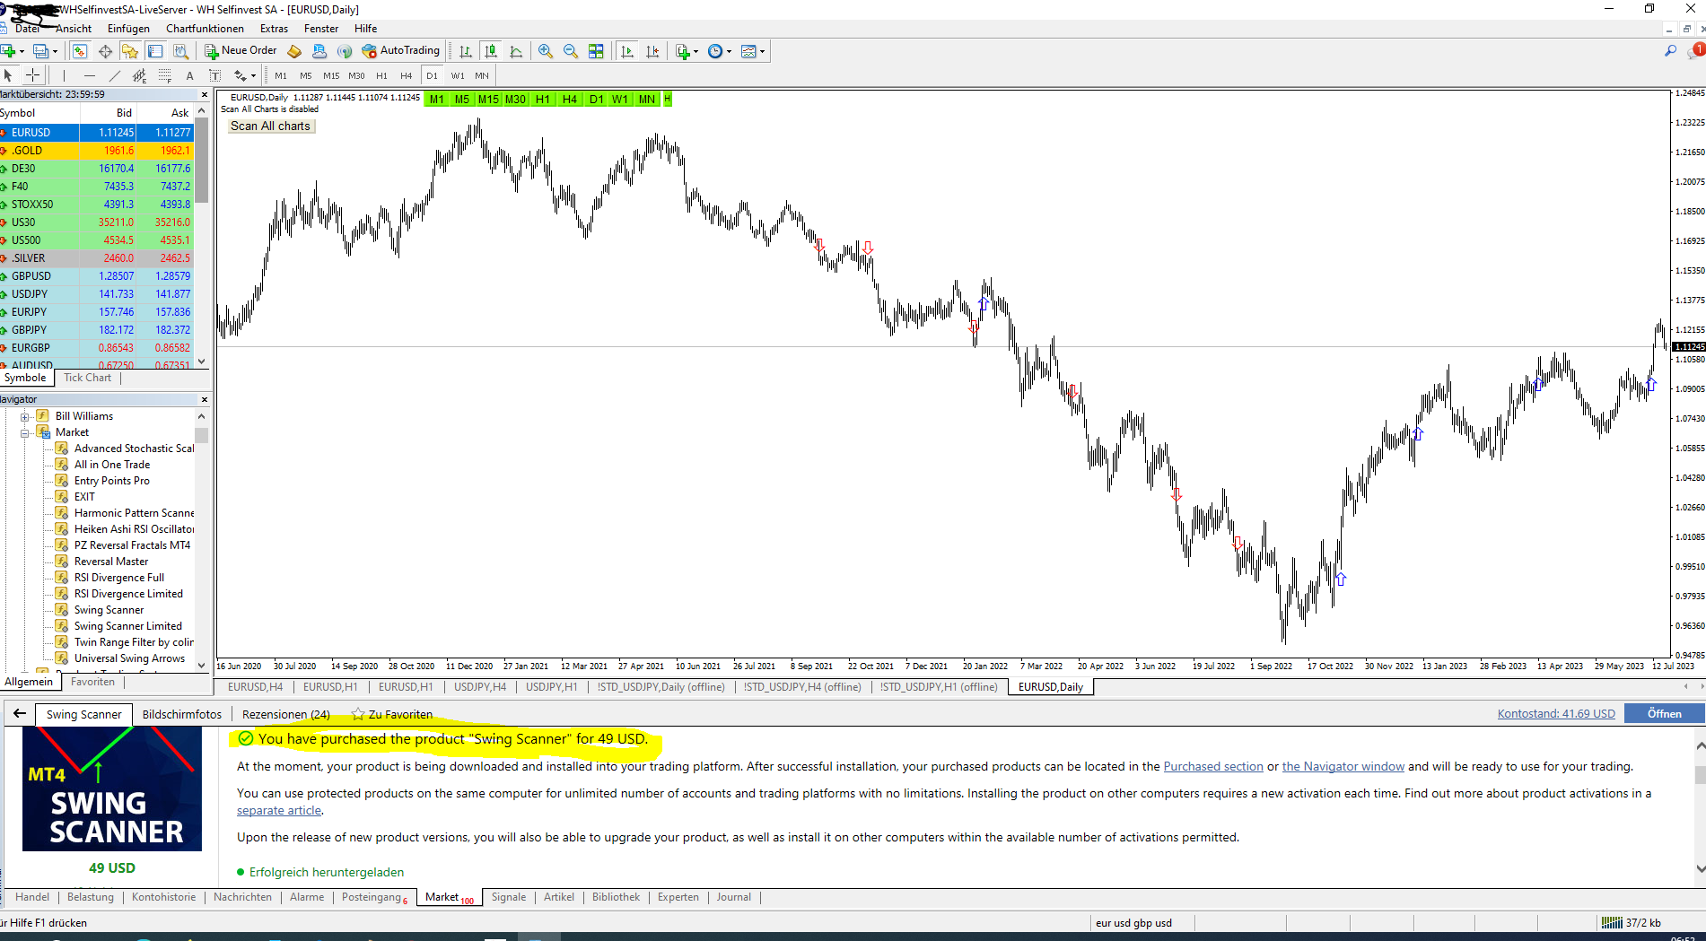Open the Chartfunktionen menu
Screen dimensions: 1706x941
[x=205, y=29]
